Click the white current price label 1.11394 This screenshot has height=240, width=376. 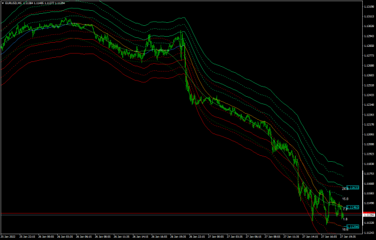point(369,215)
